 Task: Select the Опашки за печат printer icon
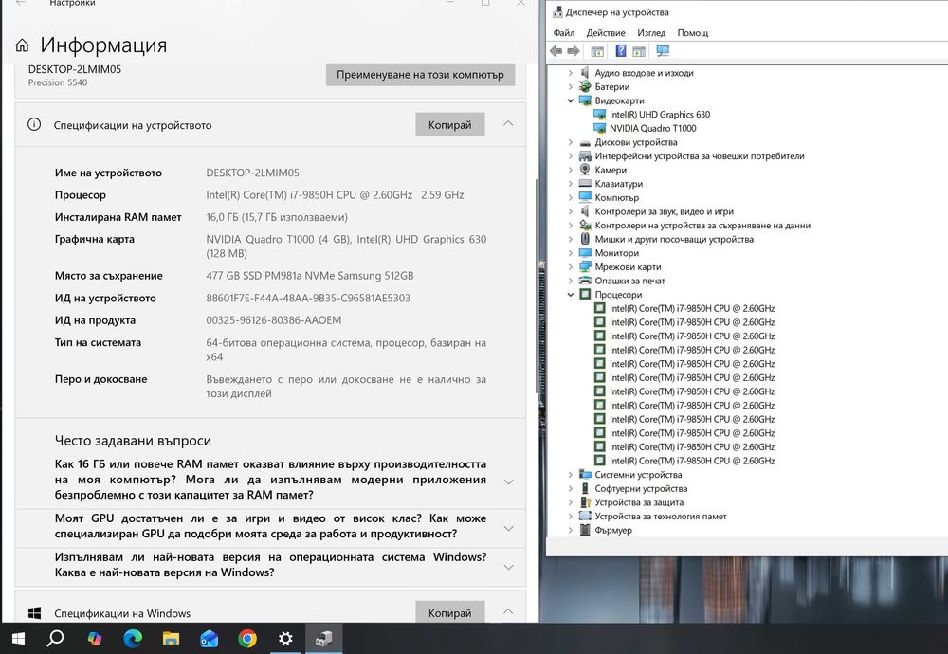pos(585,281)
